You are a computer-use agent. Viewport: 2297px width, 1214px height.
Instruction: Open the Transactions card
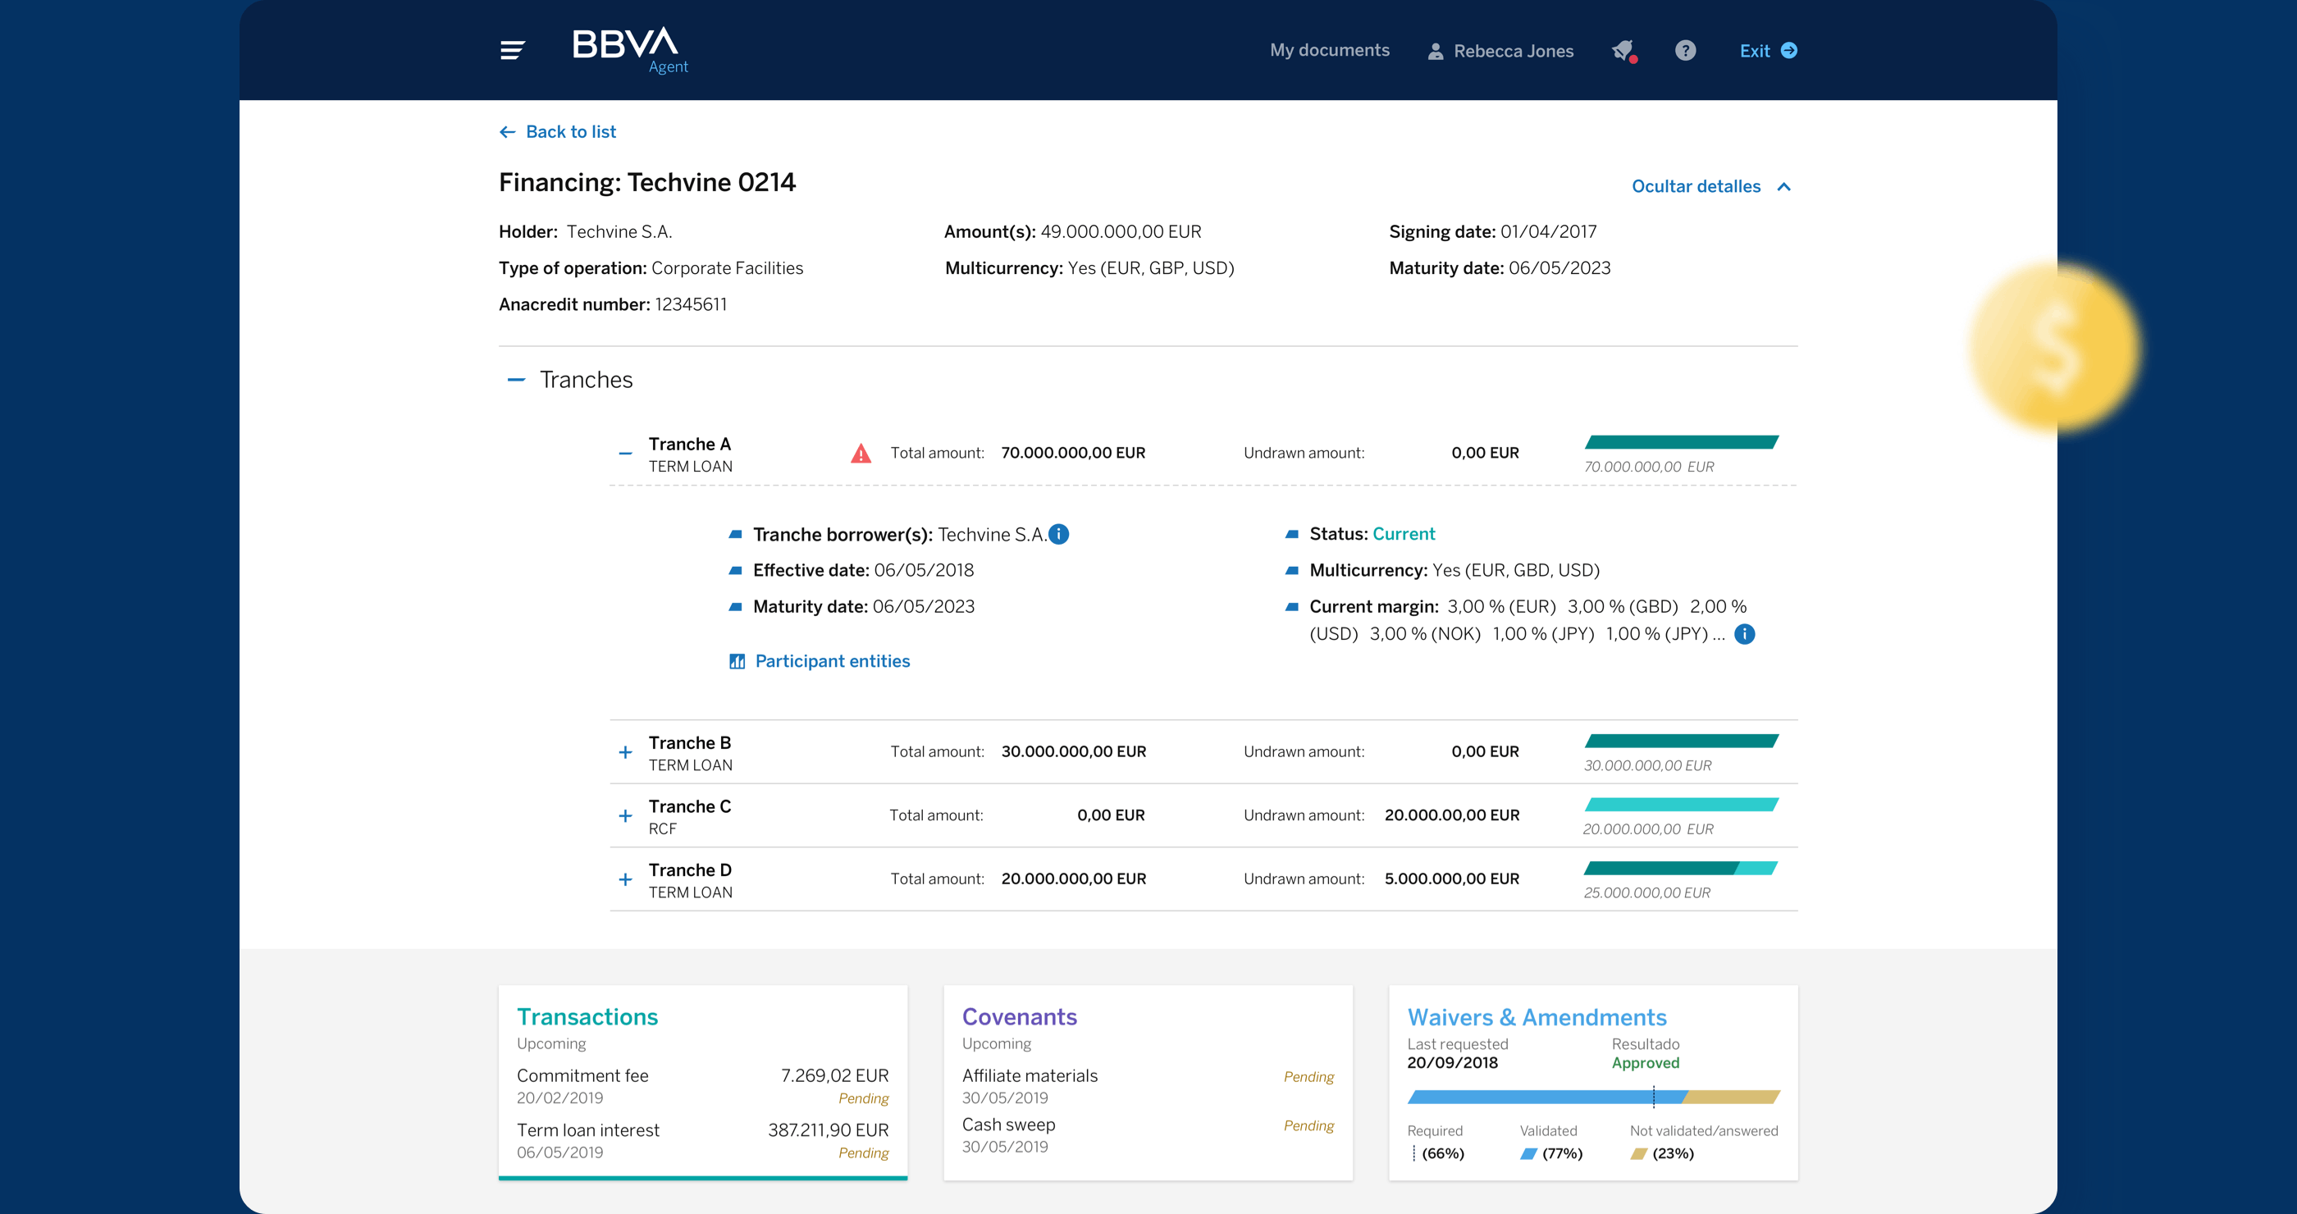pos(587,1017)
